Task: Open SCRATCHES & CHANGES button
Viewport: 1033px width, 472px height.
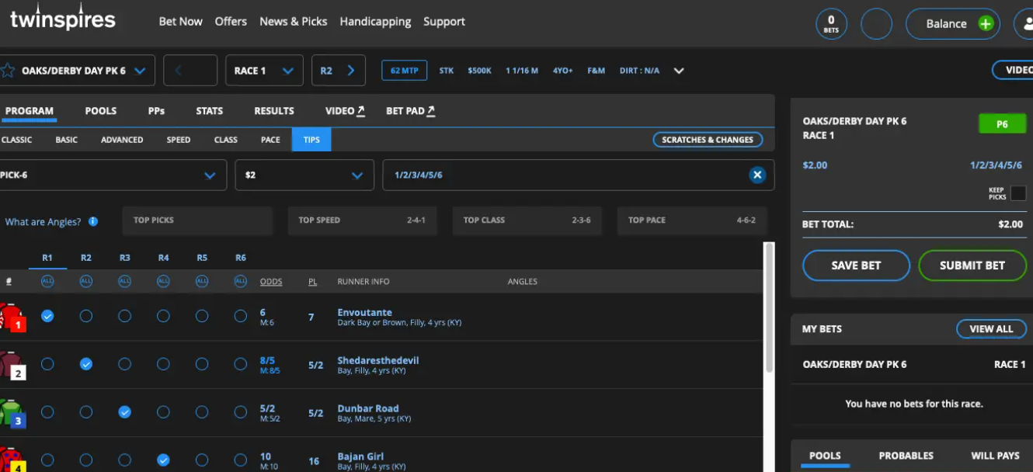Action: (708, 140)
